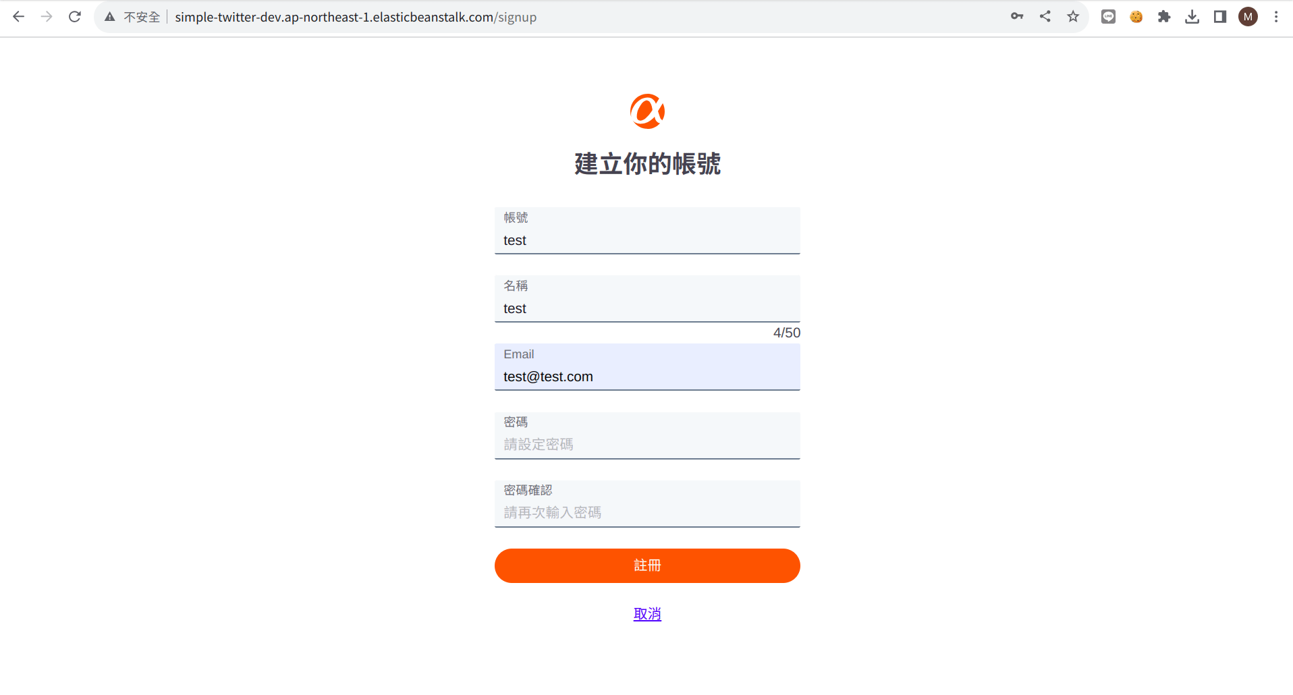Click the saved passwords key icon
Viewport: 1293px width, 695px height.
click(x=1017, y=17)
